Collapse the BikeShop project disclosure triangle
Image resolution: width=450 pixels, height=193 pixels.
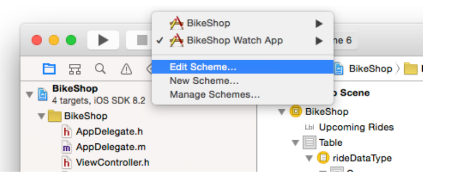(x=29, y=95)
